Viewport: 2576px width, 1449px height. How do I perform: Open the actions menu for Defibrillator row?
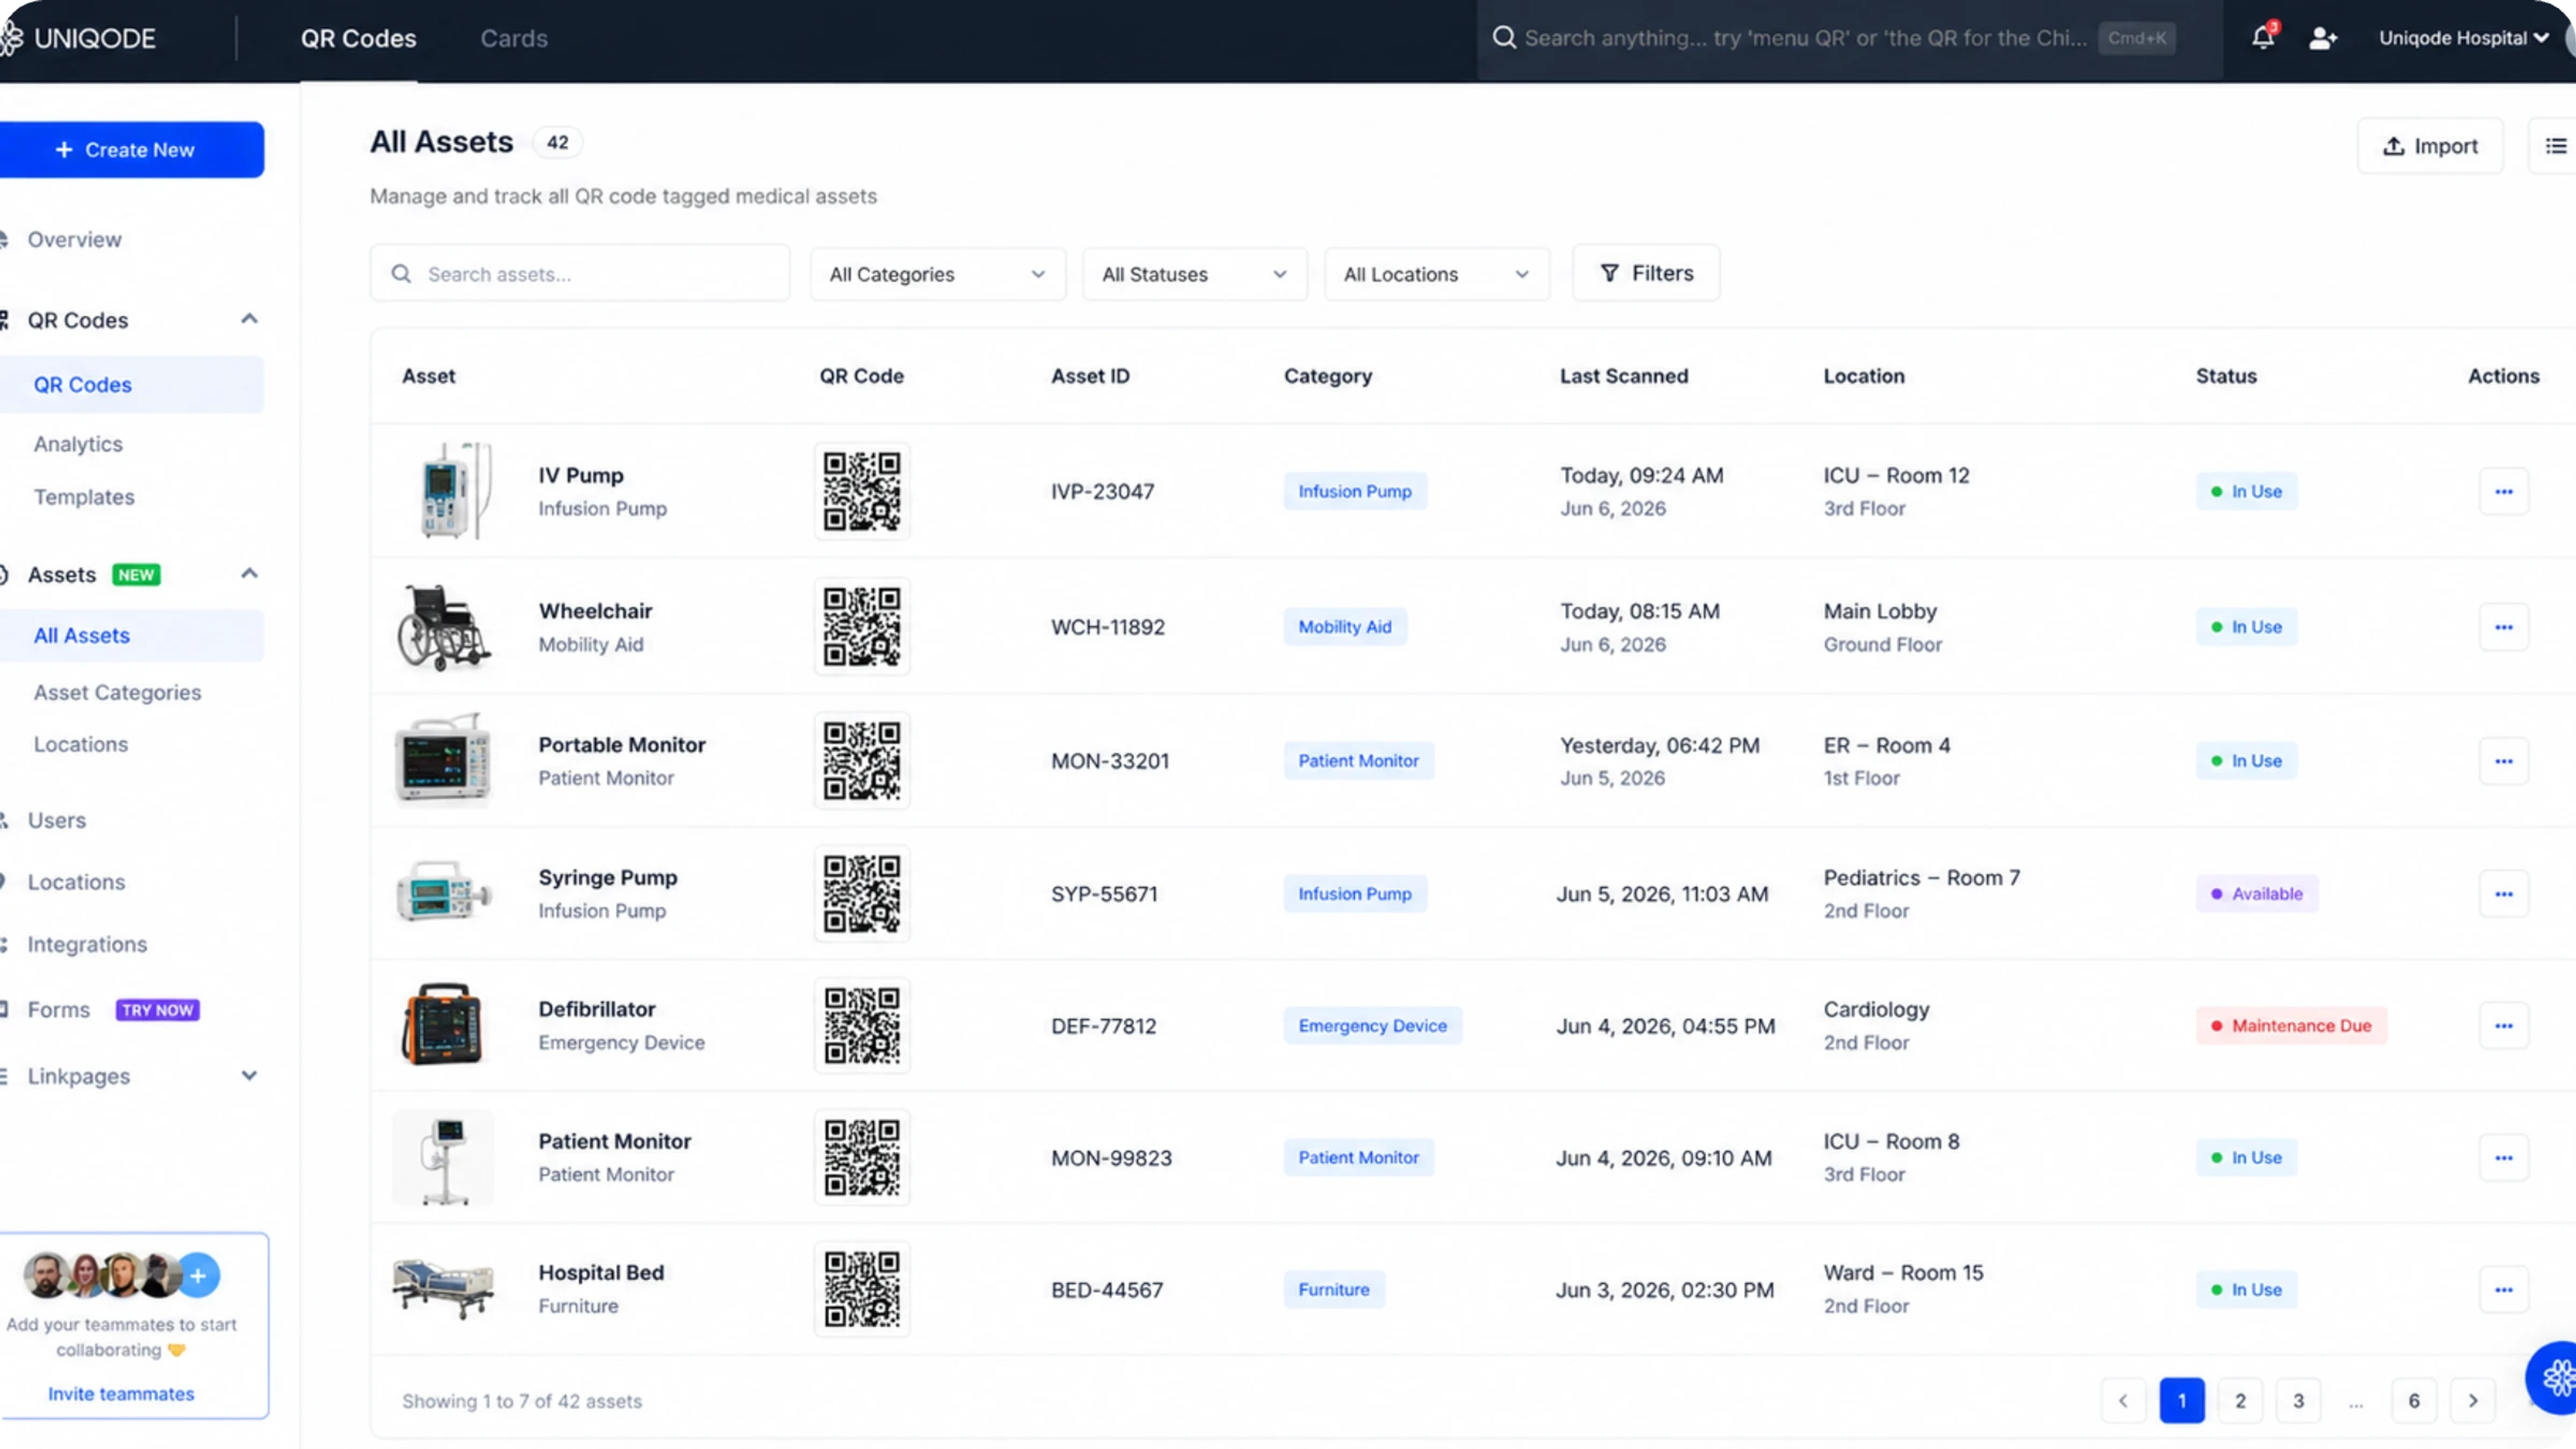(x=2503, y=1025)
